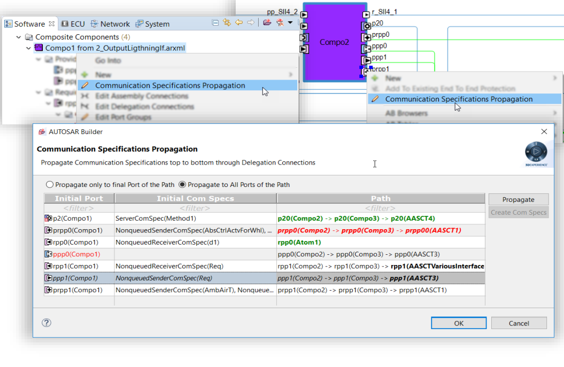Open the New submenu in the diagram context menu
Viewport: 564px width, 367px height.
465,79
